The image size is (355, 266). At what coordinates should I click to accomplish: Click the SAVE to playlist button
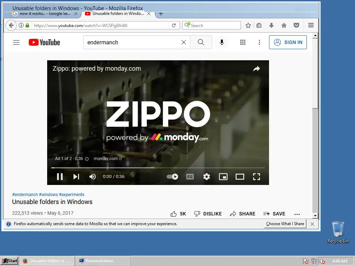coord(274,214)
